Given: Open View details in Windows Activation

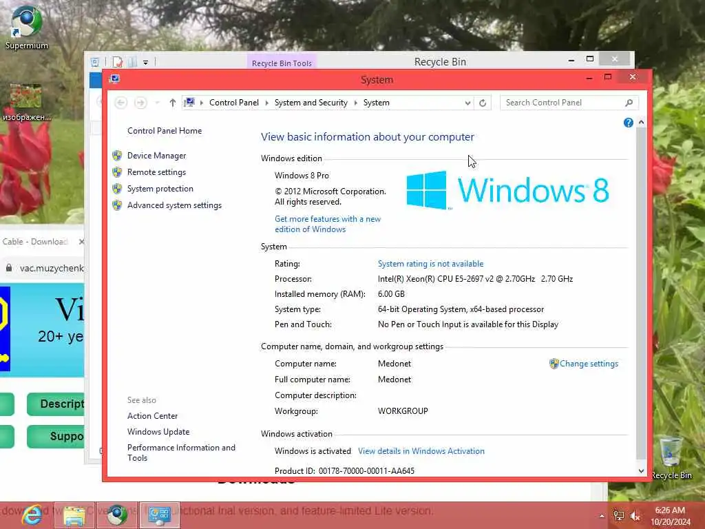Looking at the screenshot, I should (x=421, y=451).
